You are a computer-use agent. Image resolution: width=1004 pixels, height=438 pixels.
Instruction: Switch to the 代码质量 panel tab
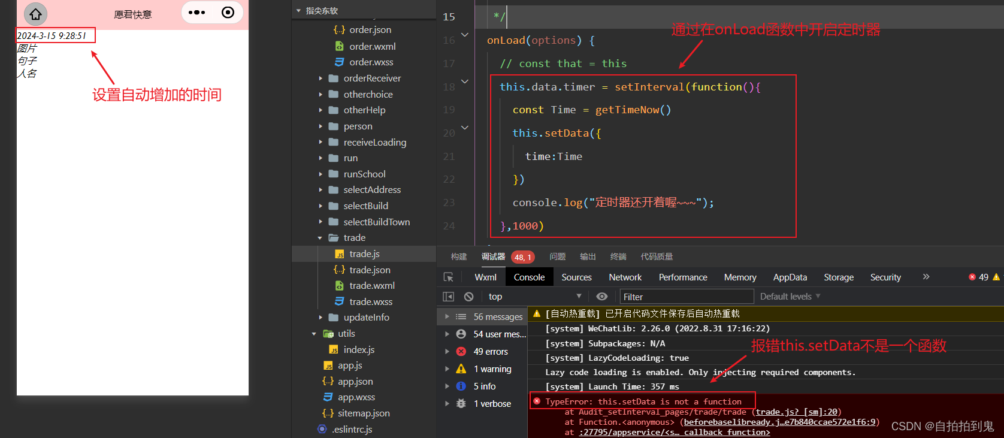657,256
